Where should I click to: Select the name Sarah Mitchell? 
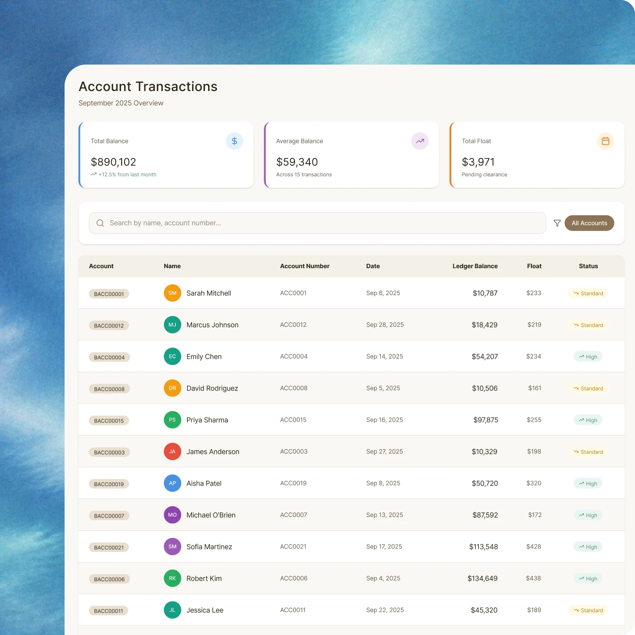[209, 293]
